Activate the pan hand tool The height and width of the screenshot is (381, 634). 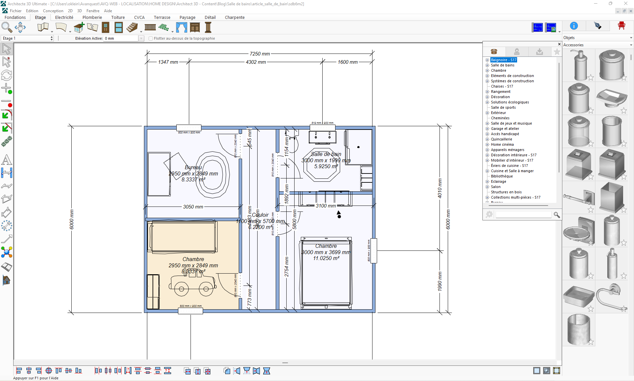pyautogui.click(x=20, y=27)
